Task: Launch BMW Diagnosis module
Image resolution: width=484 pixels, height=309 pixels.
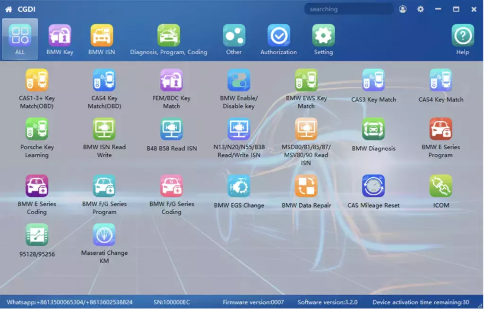Action: point(373,129)
